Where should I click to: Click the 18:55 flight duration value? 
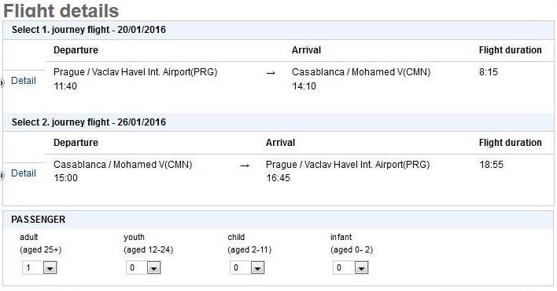point(491,165)
